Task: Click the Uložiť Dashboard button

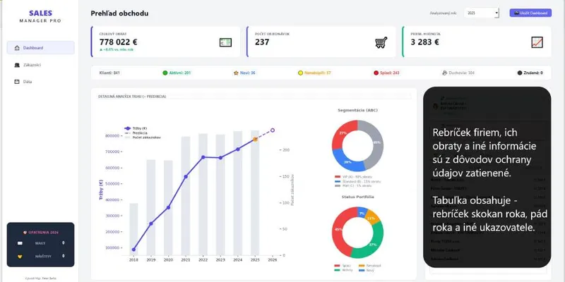Action: click(x=530, y=13)
